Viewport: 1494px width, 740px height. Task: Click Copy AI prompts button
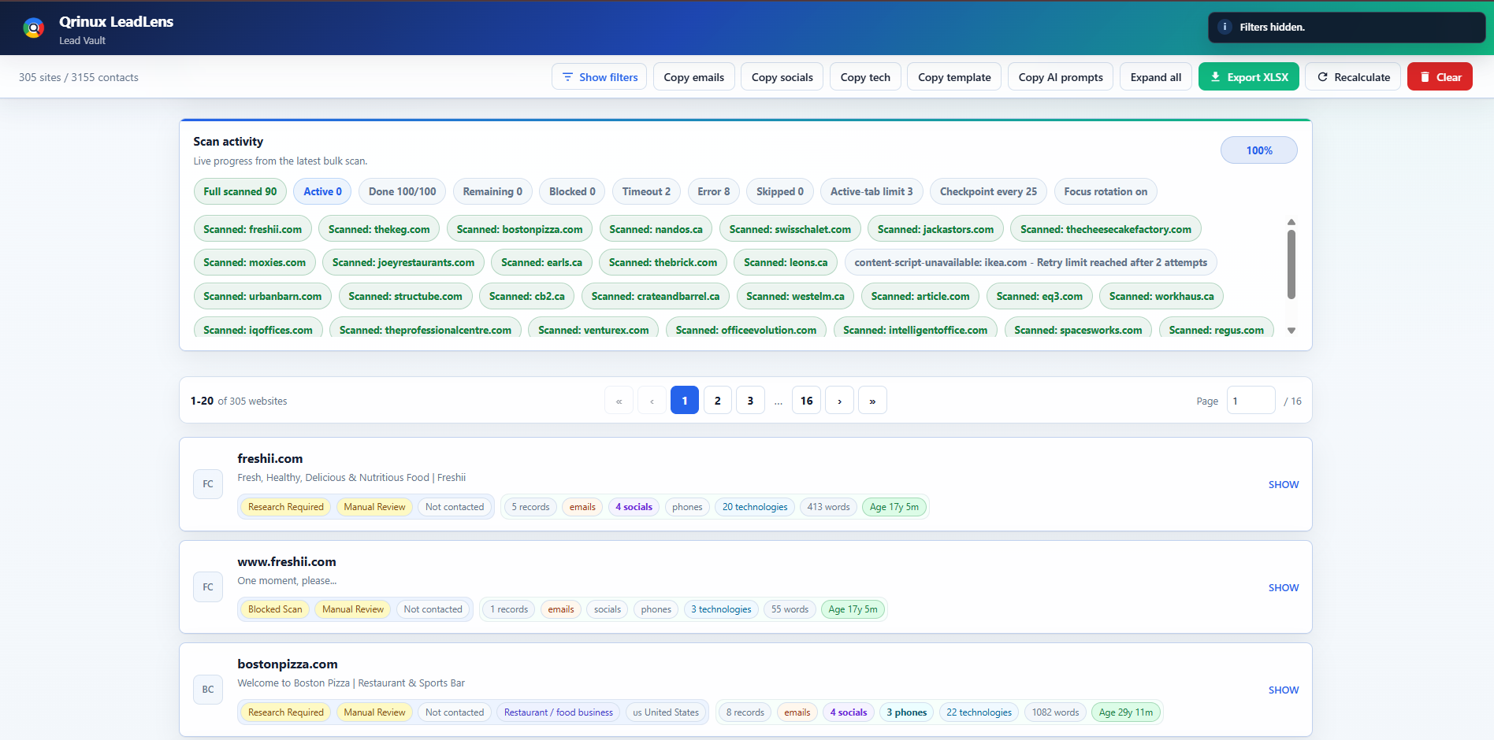(1061, 77)
